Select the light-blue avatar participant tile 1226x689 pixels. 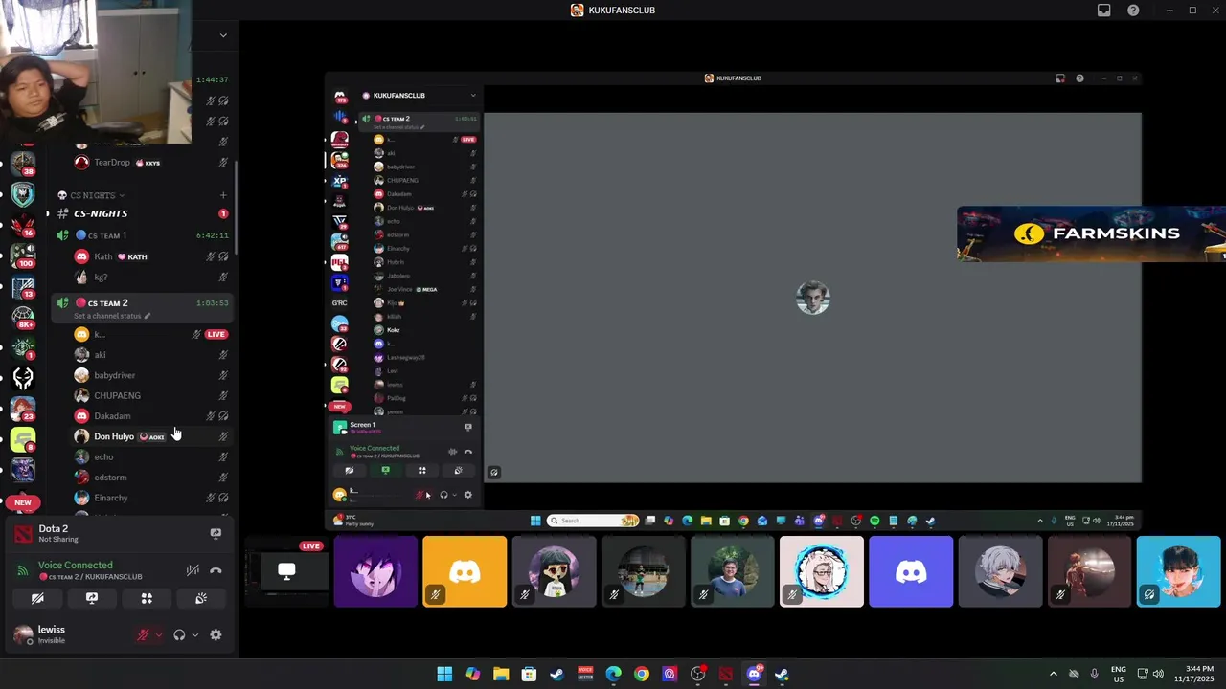point(1178,571)
